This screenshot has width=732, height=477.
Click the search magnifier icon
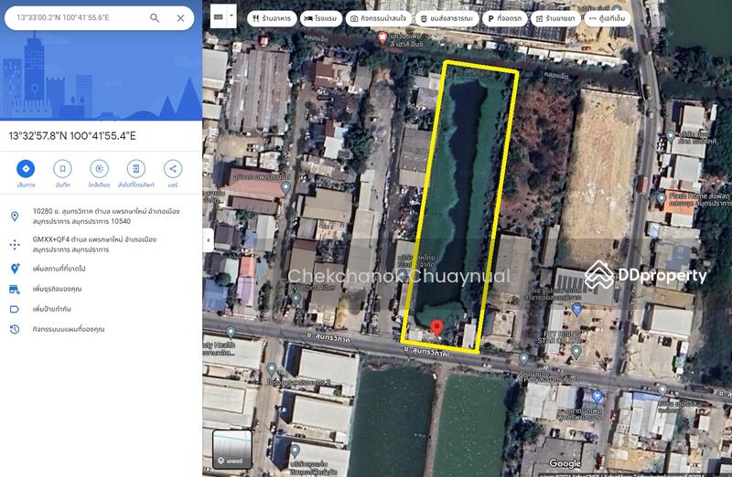point(155,17)
